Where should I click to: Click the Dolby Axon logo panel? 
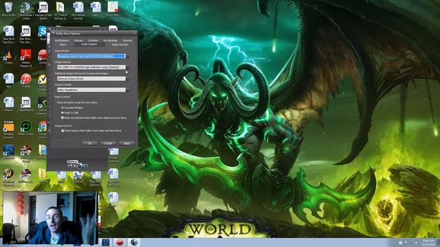point(78,165)
